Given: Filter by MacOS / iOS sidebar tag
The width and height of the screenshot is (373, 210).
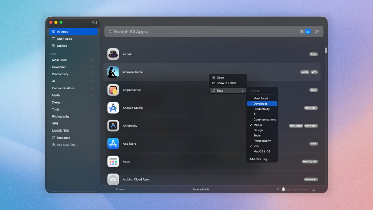Looking at the screenshot, I should coord(73,131).
